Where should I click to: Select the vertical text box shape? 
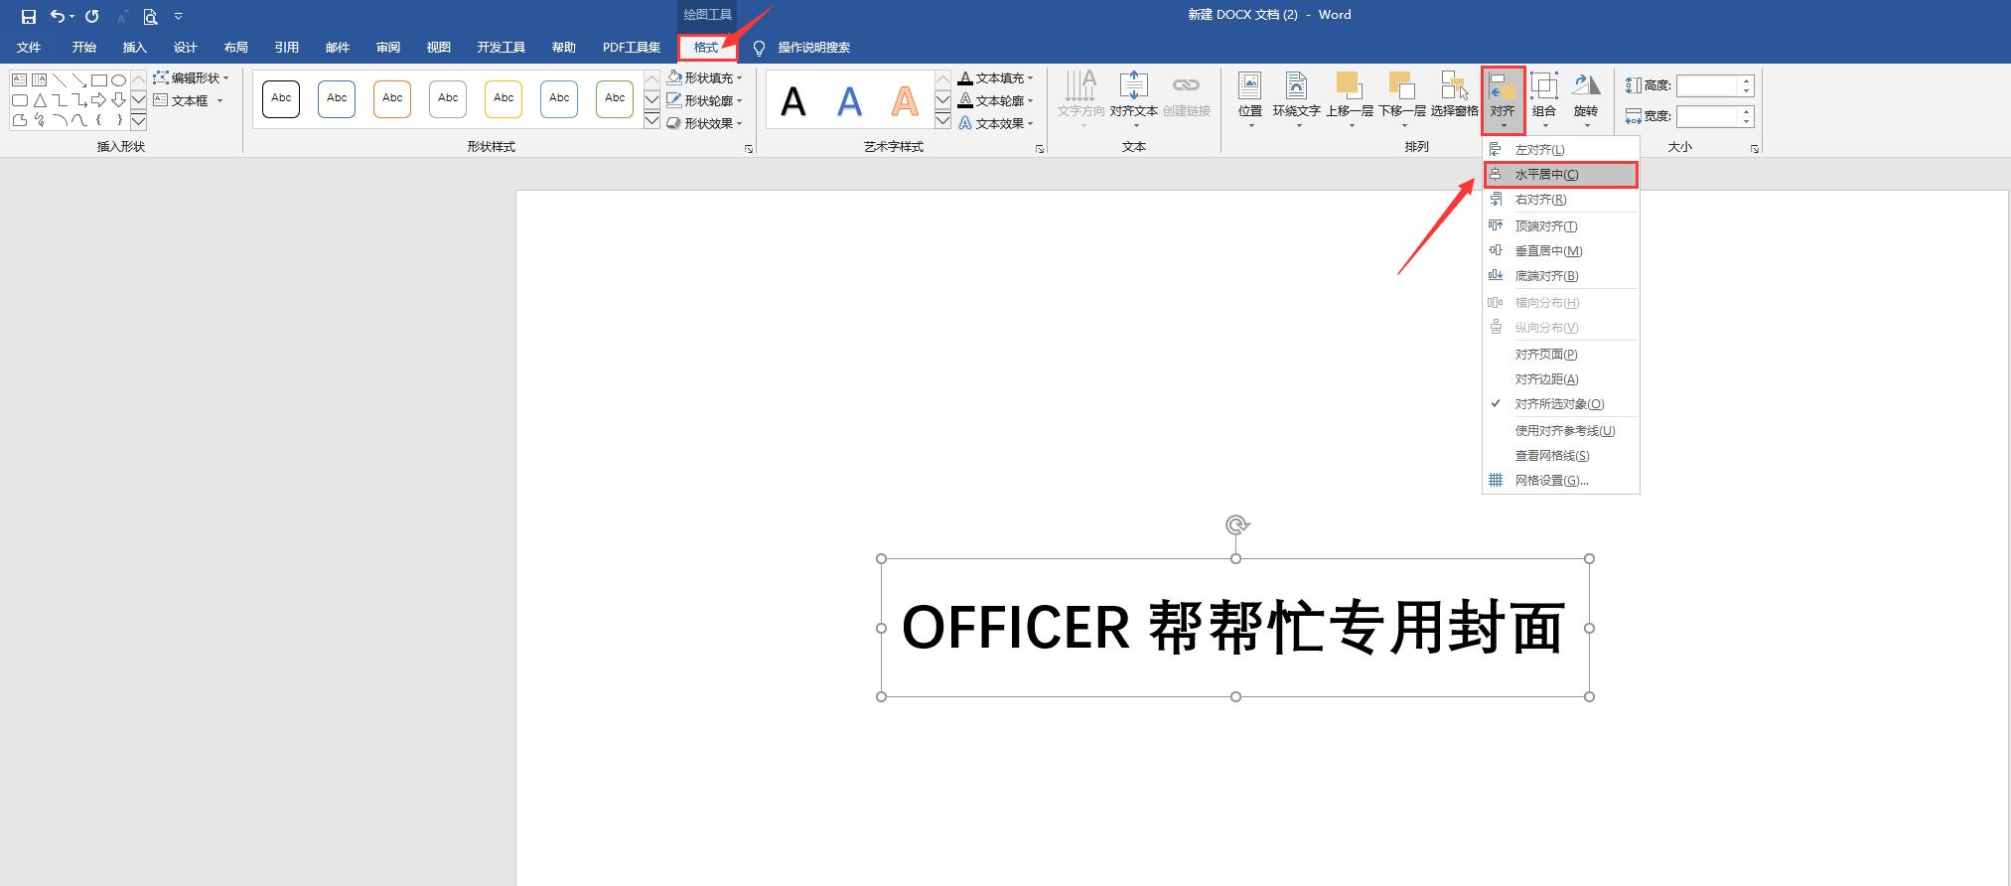click(x=40, y=79)
